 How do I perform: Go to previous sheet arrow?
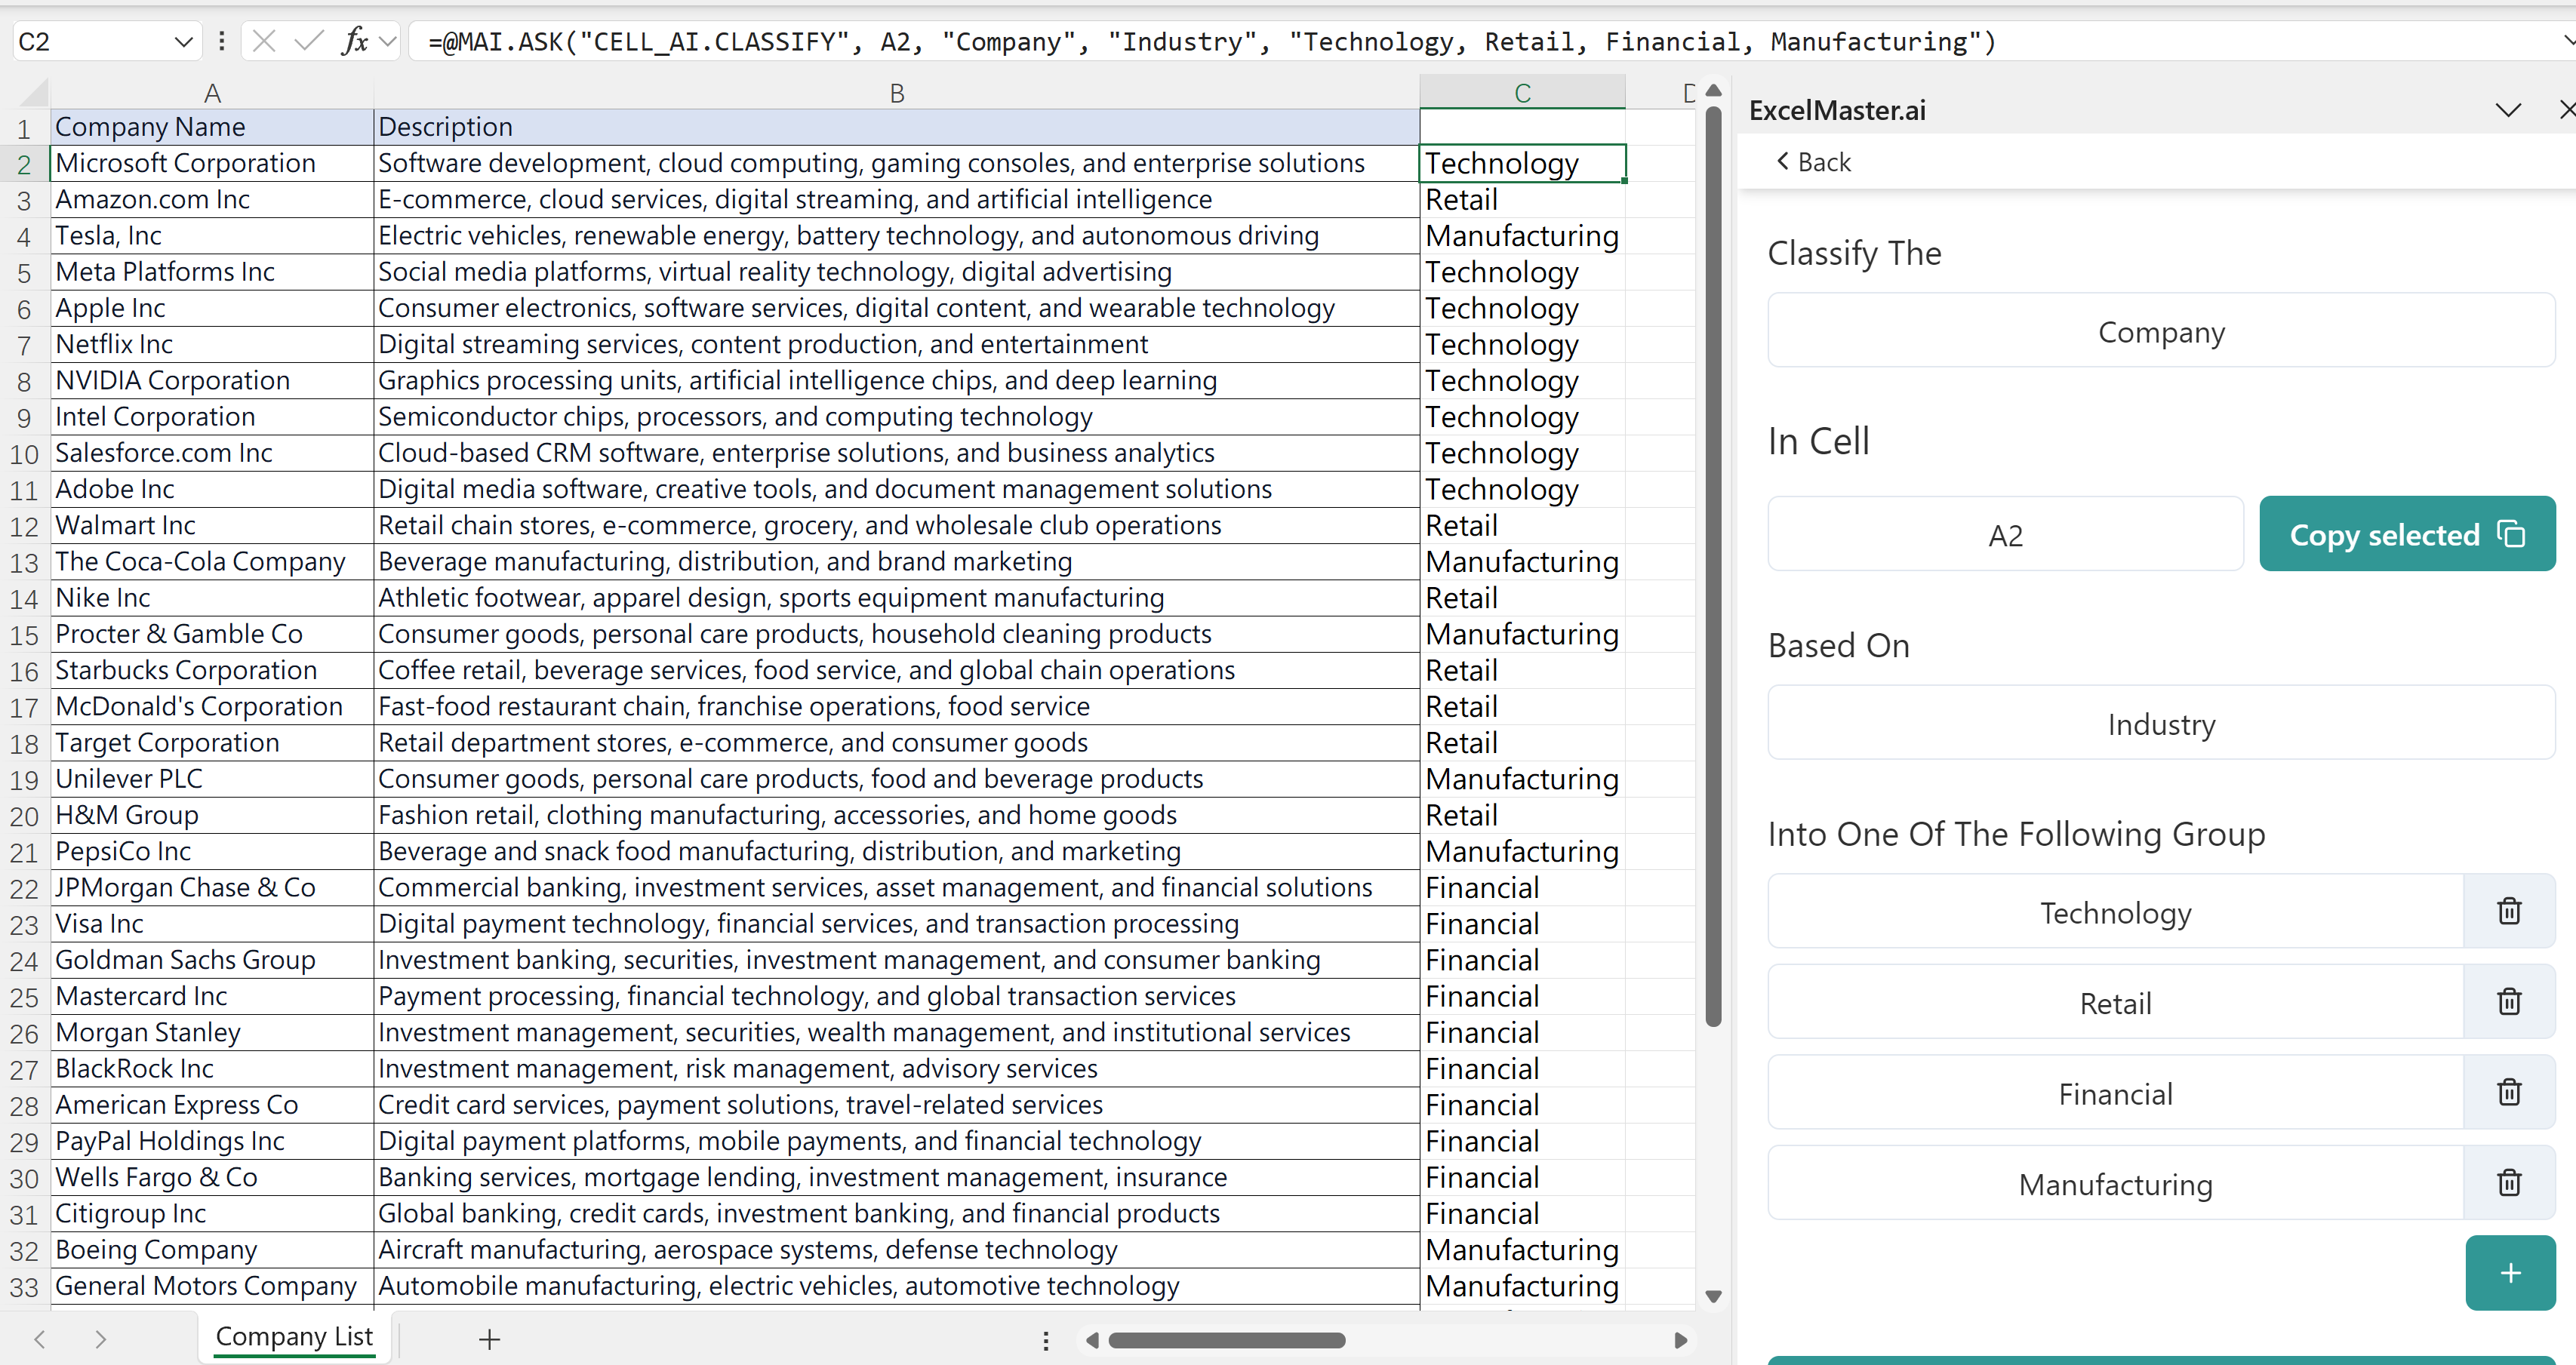[x=40, y=1339]
